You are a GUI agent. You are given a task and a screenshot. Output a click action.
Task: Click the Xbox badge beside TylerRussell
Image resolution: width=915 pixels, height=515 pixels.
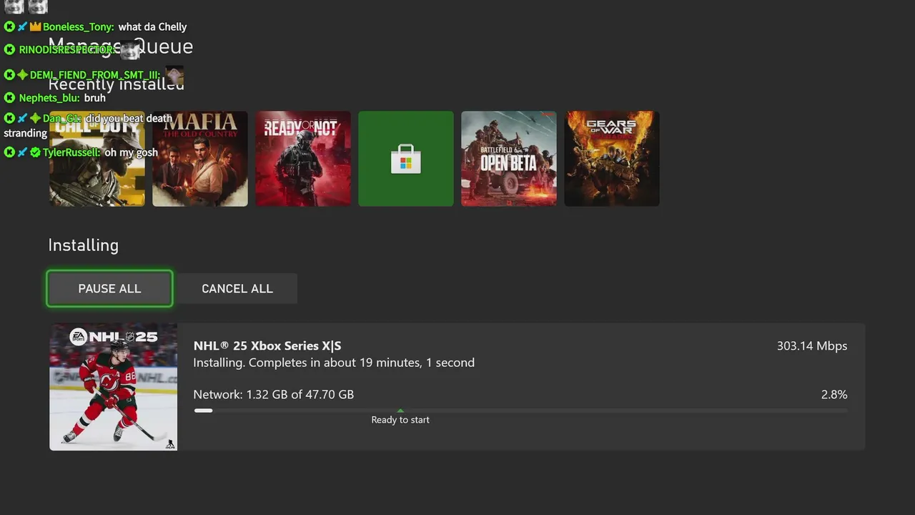click(x=9, y=152)
